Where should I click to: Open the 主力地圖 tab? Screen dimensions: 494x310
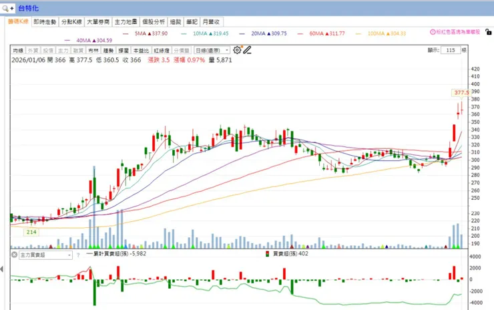pos(126,22)
